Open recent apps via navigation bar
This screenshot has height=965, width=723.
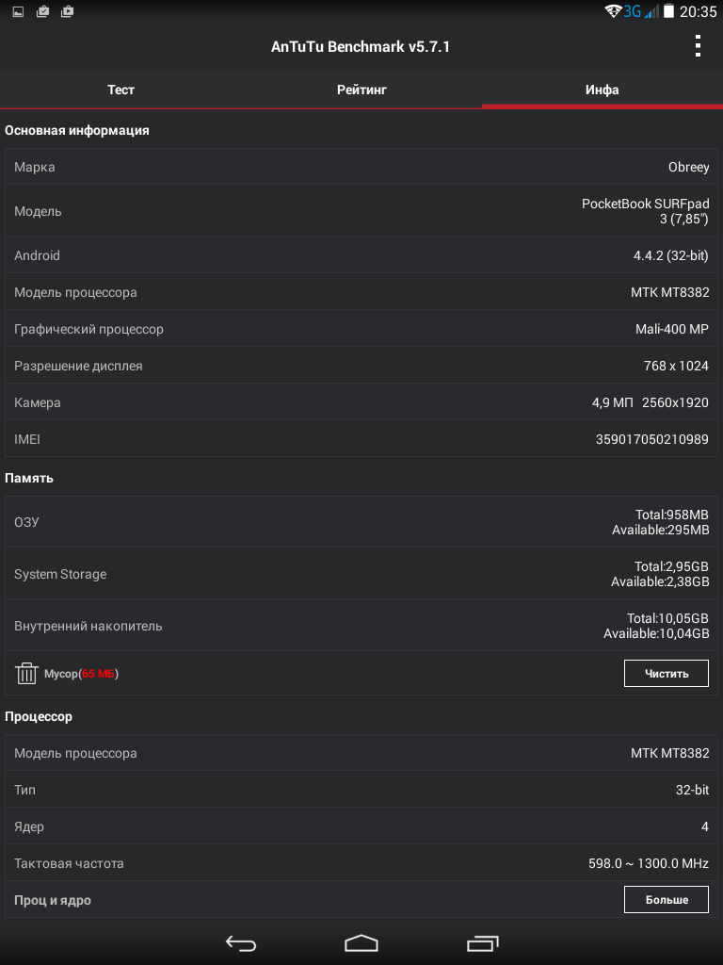[x=482, y=942]
